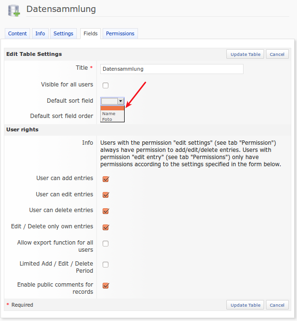Viewport: 297px width, 321px height.
Task: Edit the Title input field
Action: tap(172, 69)
